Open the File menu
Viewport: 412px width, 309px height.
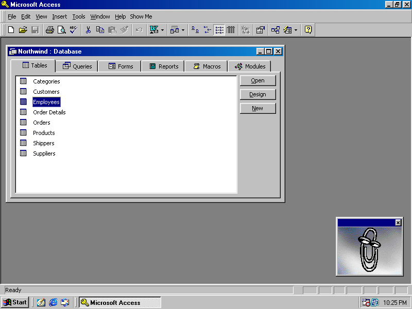(12, 16)
